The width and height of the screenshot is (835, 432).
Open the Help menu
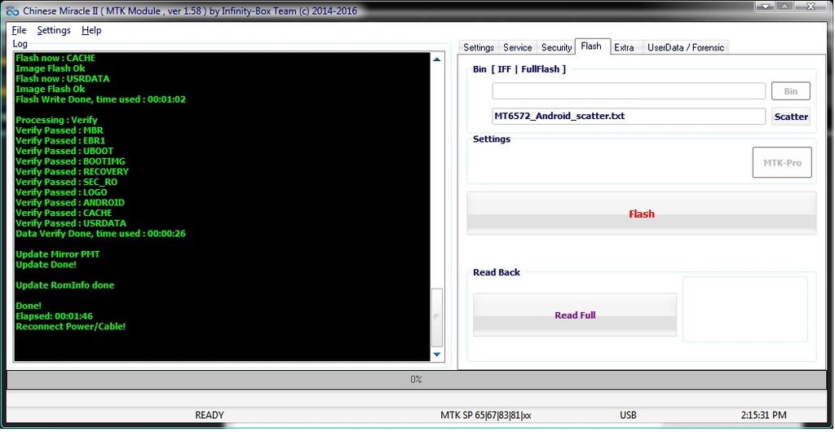[91, 30]
